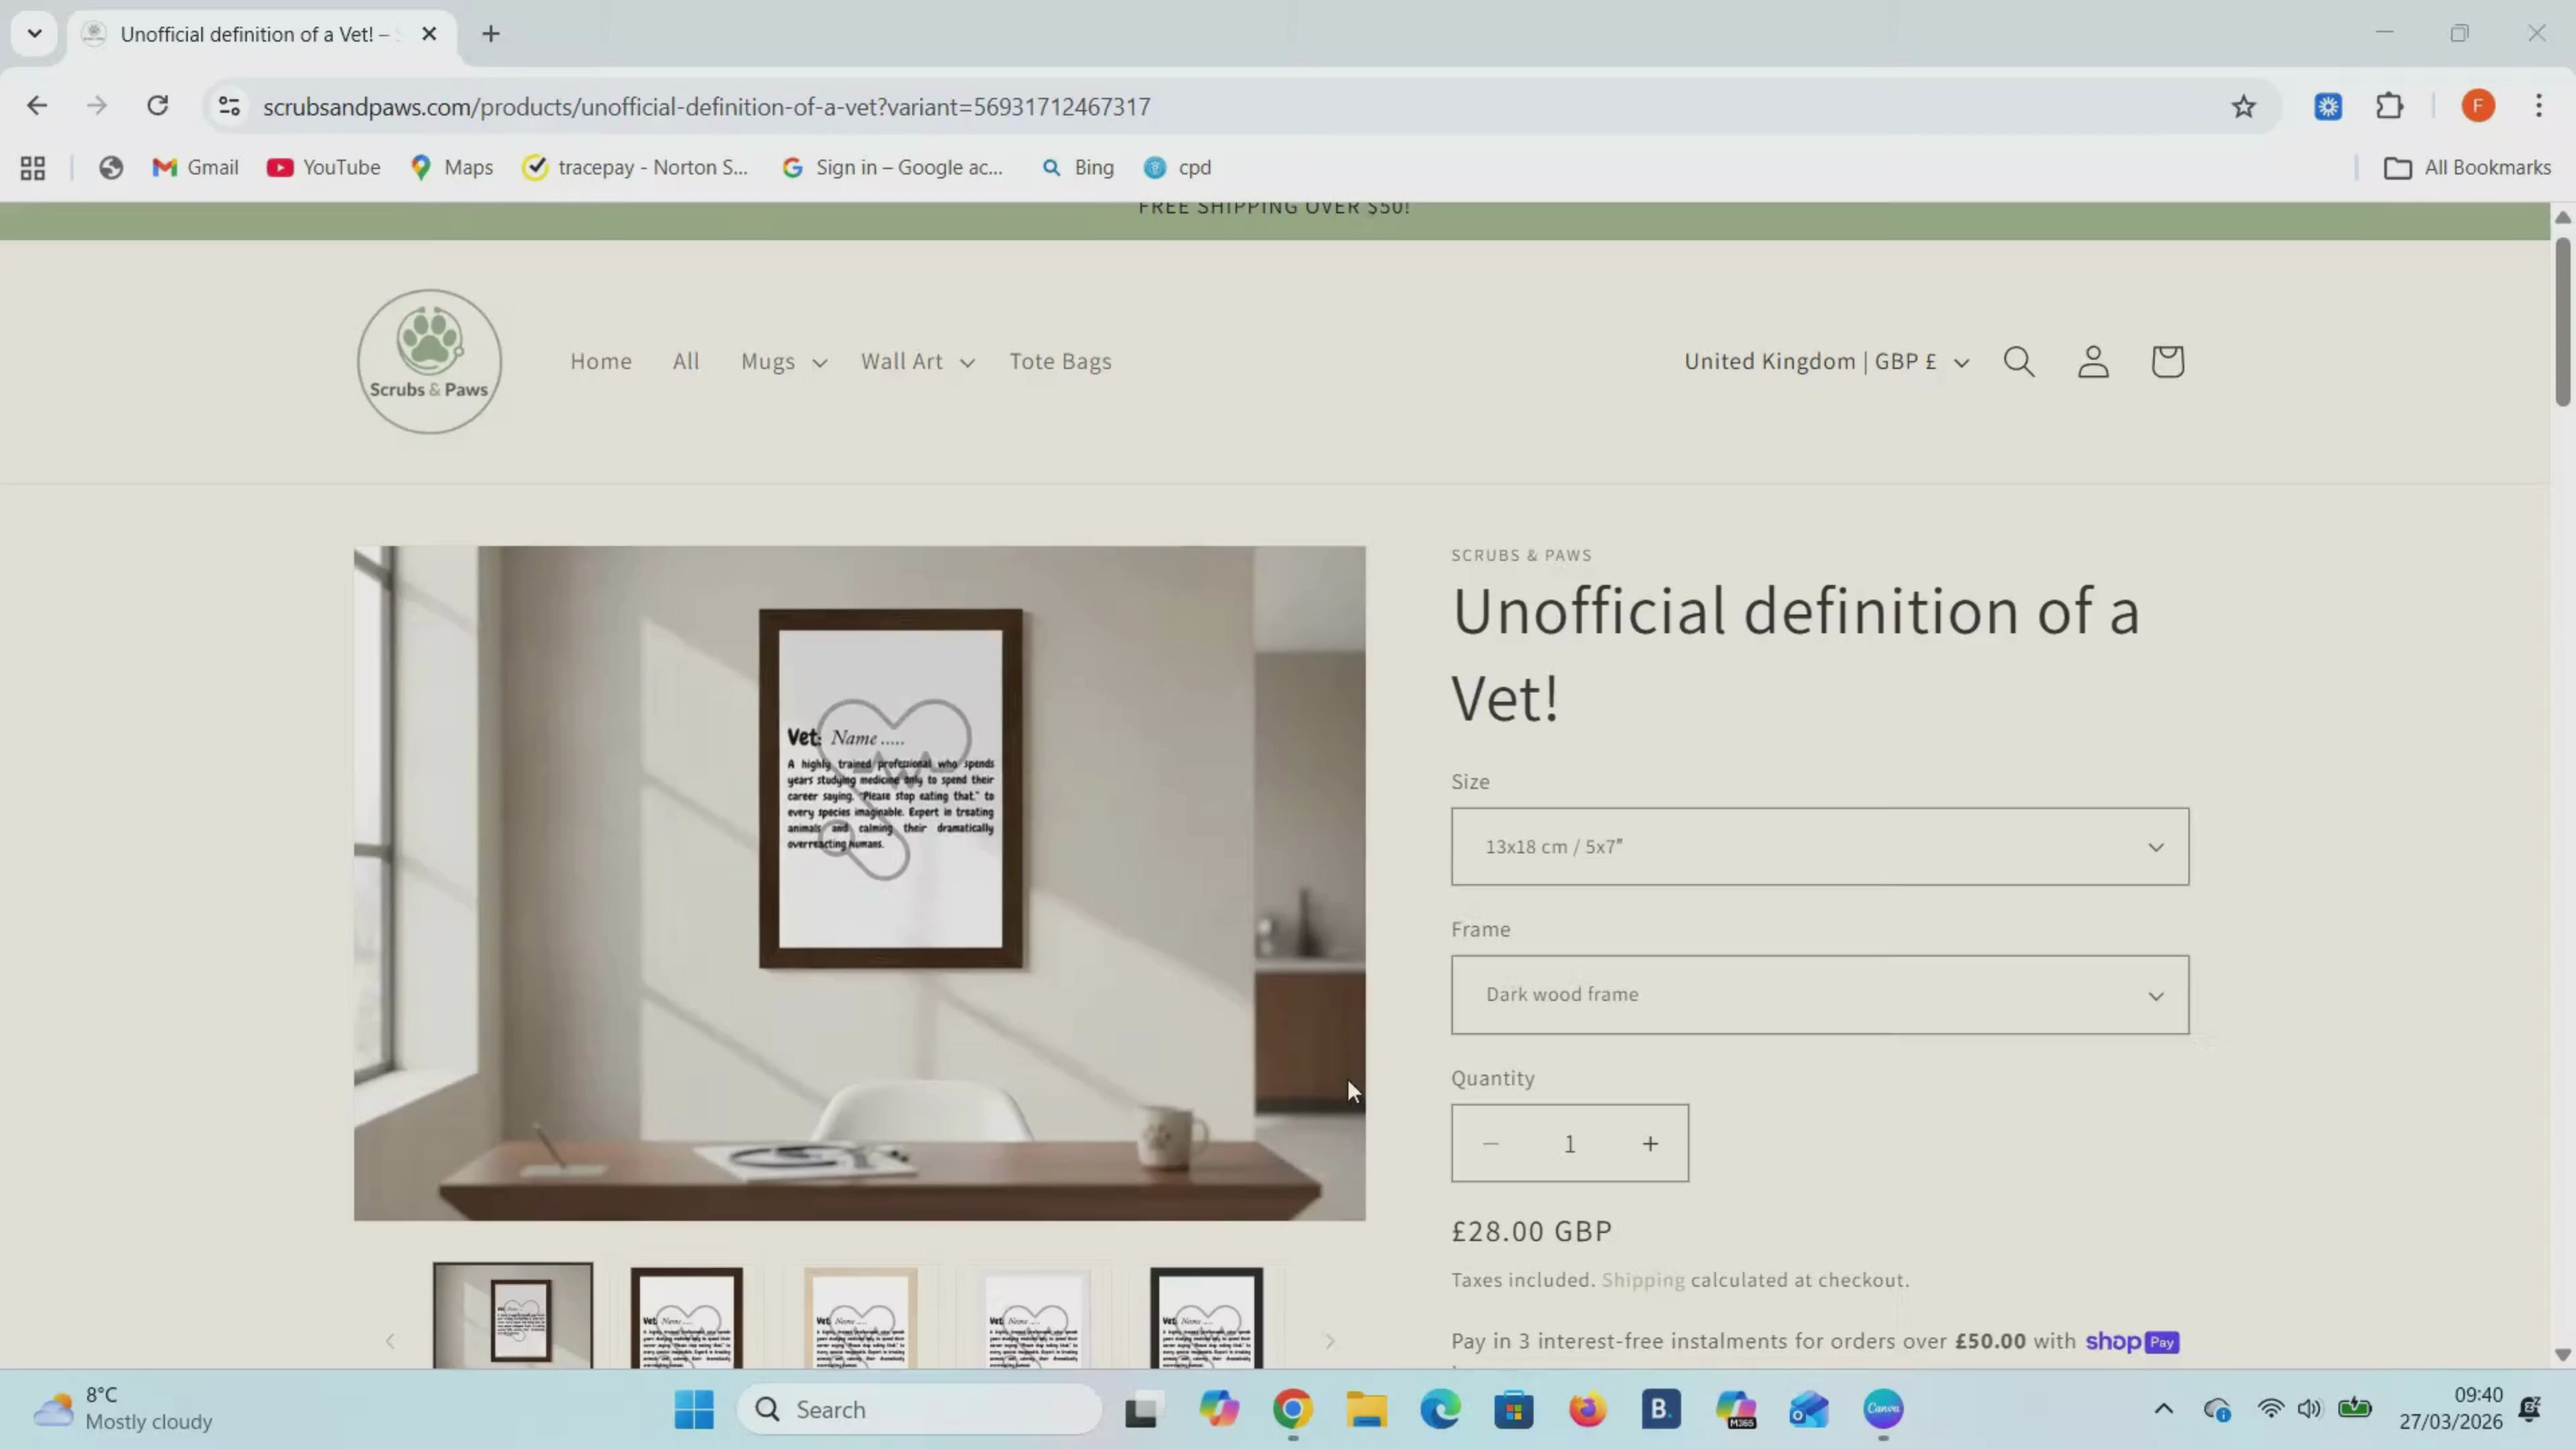Open the weather widget 8°C Mostly cloudy
The image size is (2576, 1449).
pos(123,1409)
